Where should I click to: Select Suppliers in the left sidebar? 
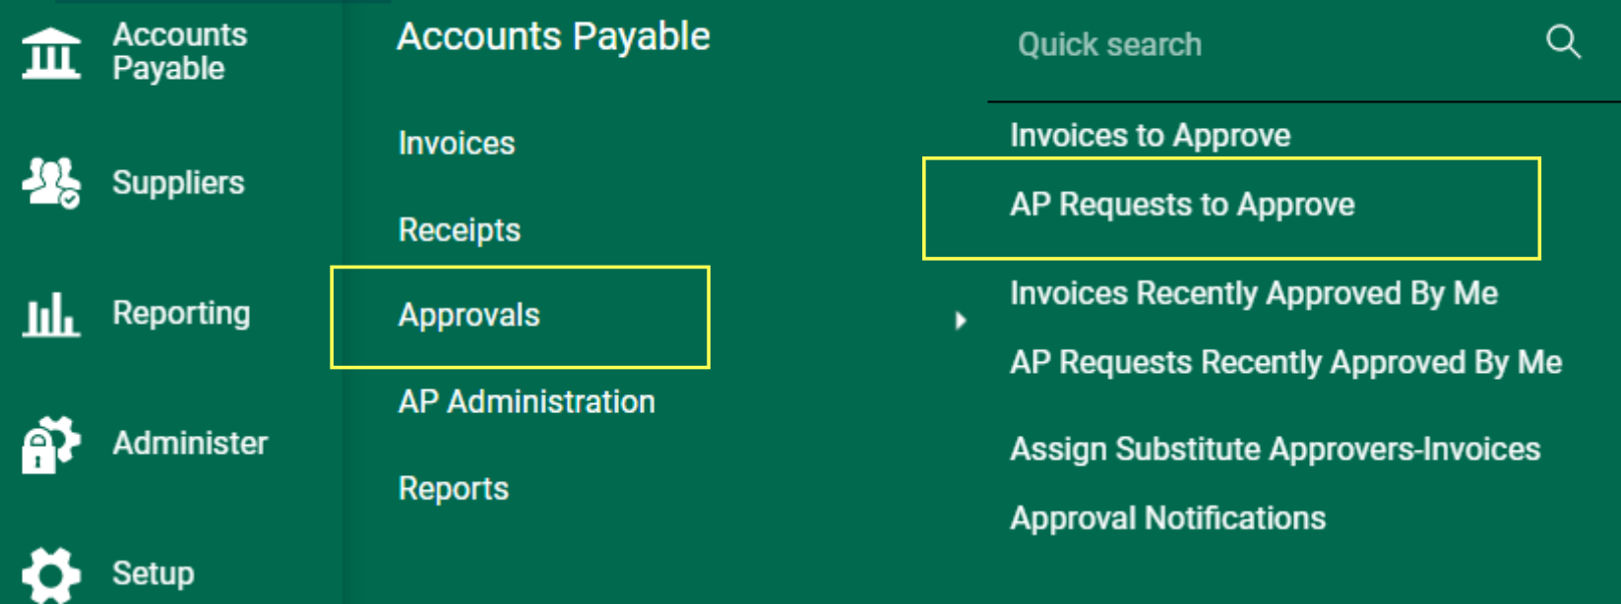[178, 182]
